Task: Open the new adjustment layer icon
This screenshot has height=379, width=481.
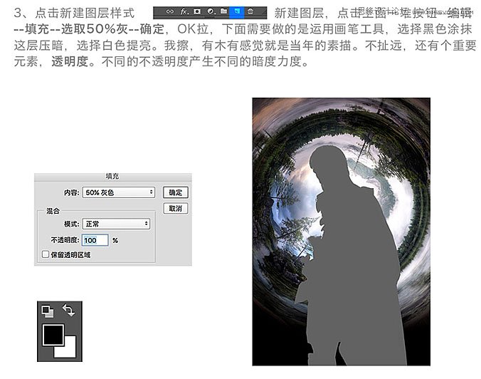Action: (211, 11)
